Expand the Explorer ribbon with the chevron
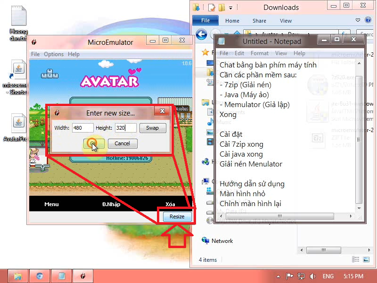377x283 pixels. [358, 20]
